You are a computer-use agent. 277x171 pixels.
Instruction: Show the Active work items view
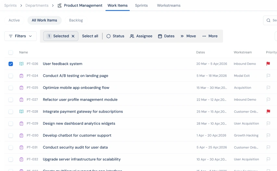[x=14, y=20]
